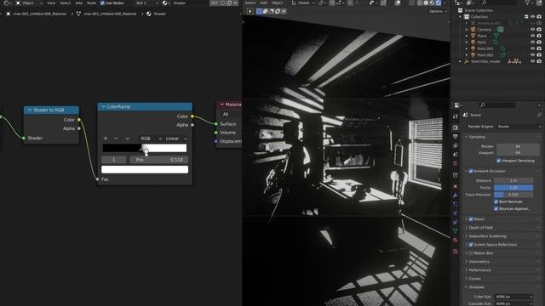The image size is (545, 306).
Task: Hide Camera with its eye icon
Action: (532, 30)
